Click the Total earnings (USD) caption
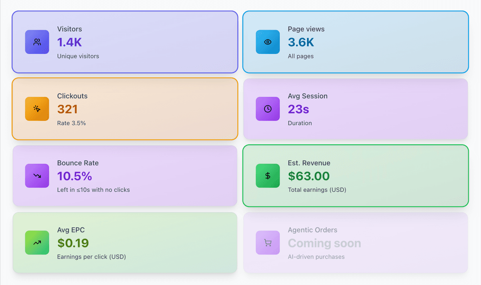This screenshot has height=285, width=481. [x=317, y=190]
